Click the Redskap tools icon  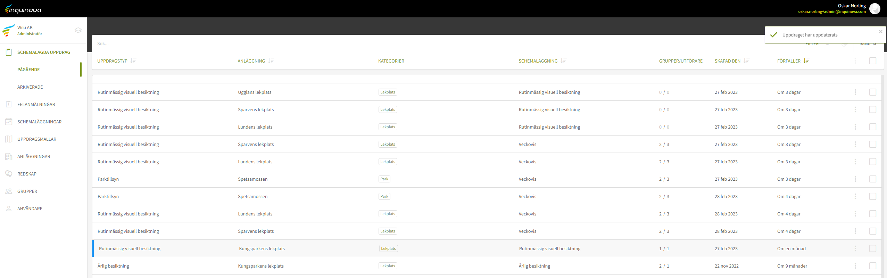[9, 174]
